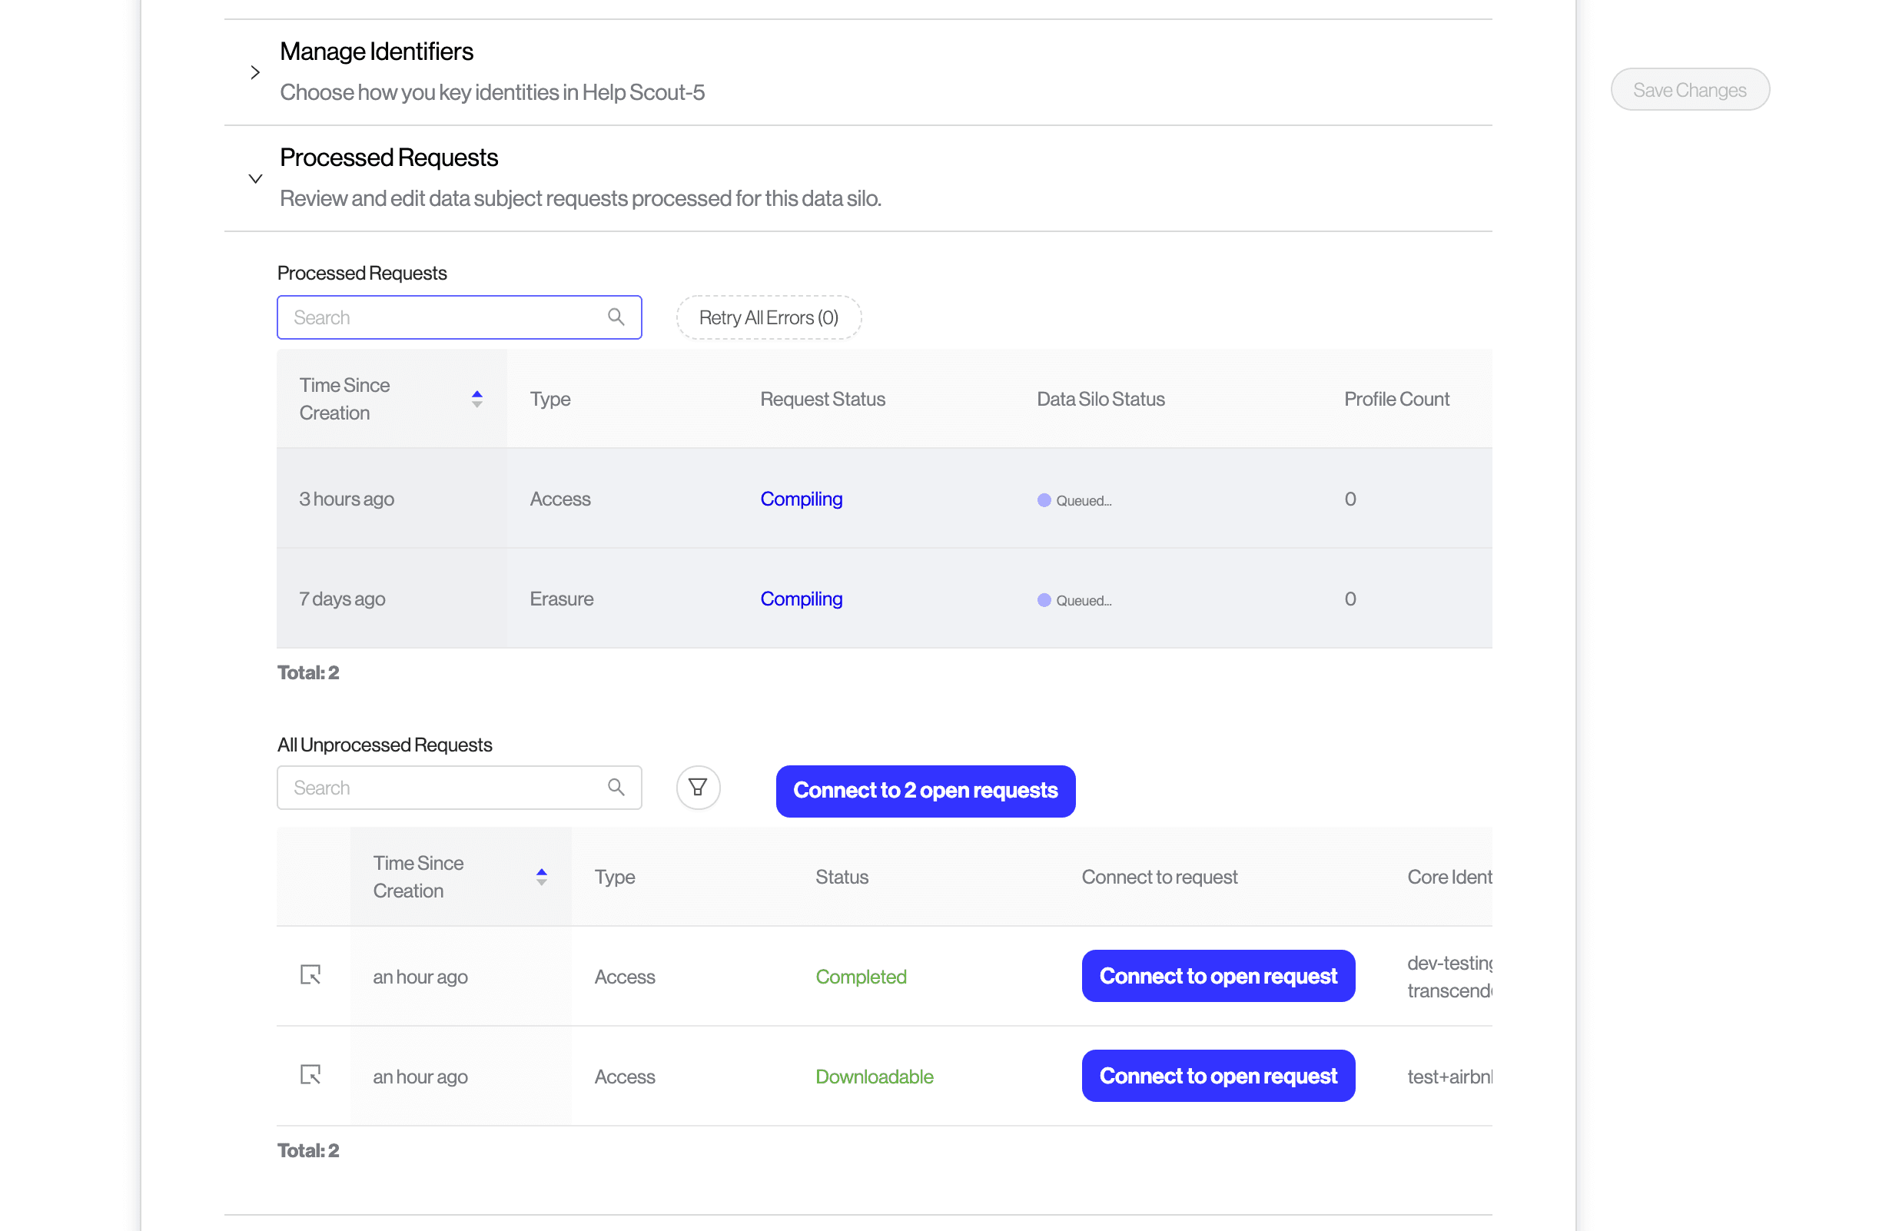Click the Processed Requests section heading
The width and height of the screenshot is (1889, 1231).
click(x=389, y=158)
